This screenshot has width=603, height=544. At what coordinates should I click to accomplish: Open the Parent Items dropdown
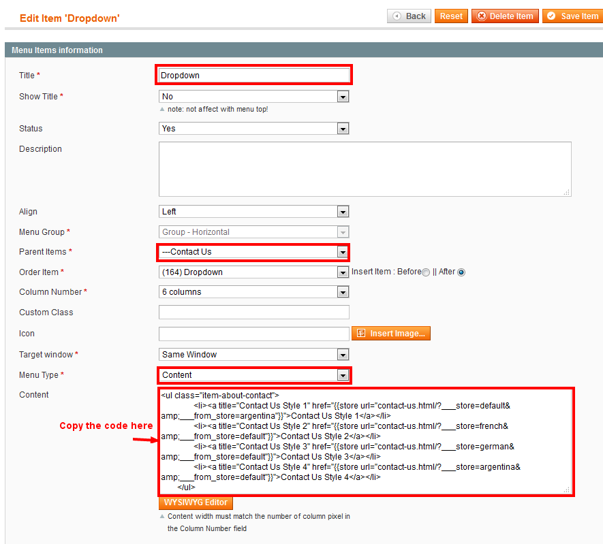254,252
